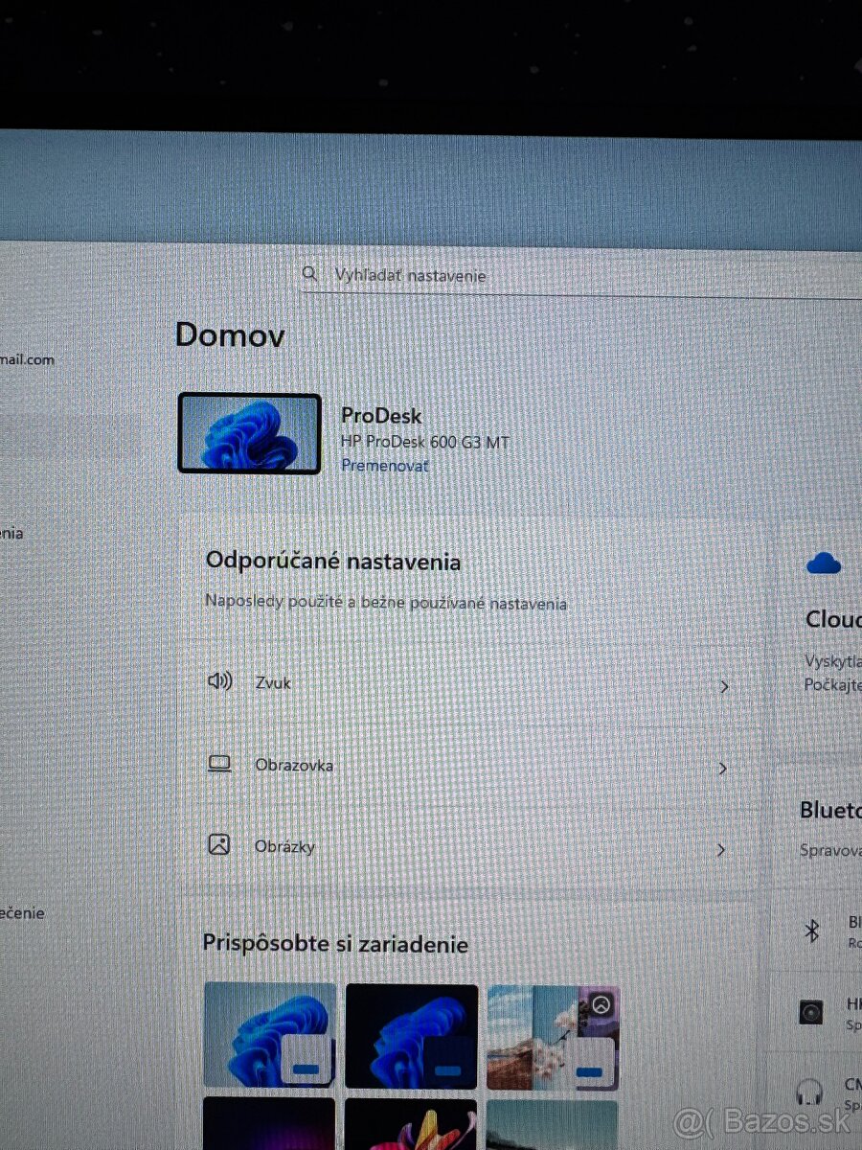Image resolution: width=862 pixels, height=1150 pixels.
Task: Click the Spotlight badge on third theme
Action: point(601,1004)
